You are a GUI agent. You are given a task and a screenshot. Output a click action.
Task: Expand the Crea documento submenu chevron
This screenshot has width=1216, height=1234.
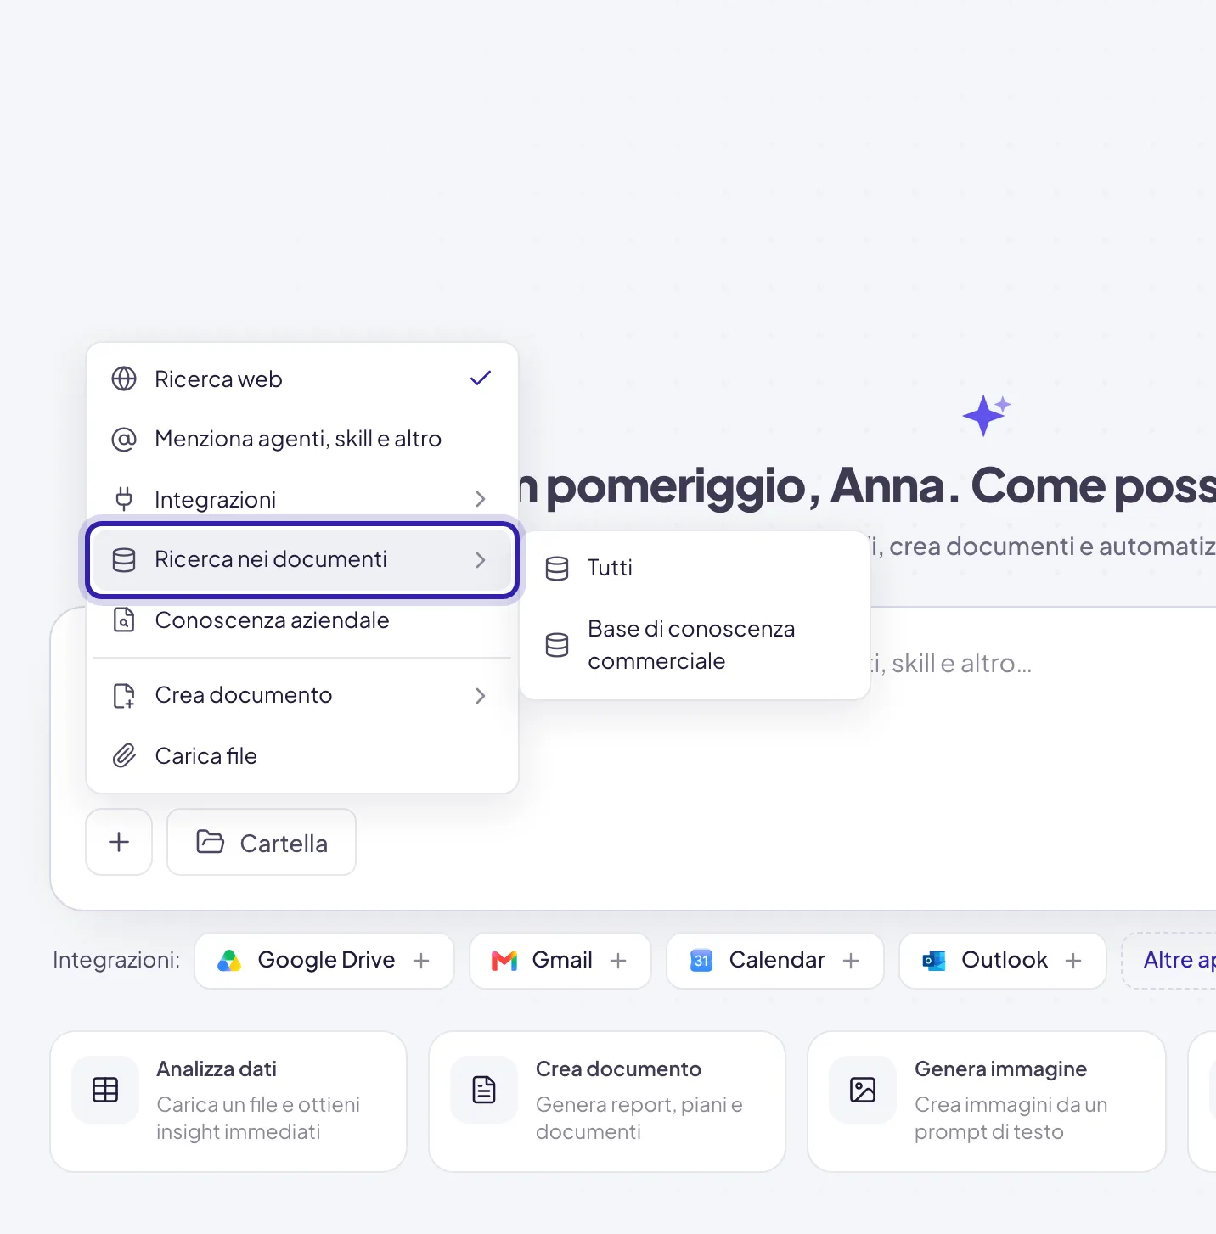pyautogui.click(x=481, y=695)
